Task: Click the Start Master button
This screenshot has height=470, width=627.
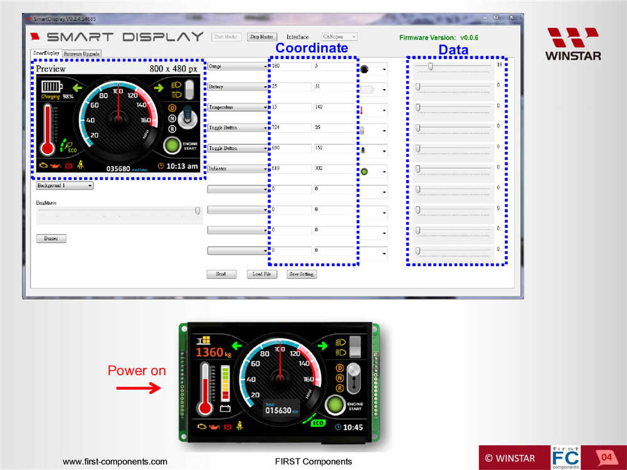Action: 226,37
